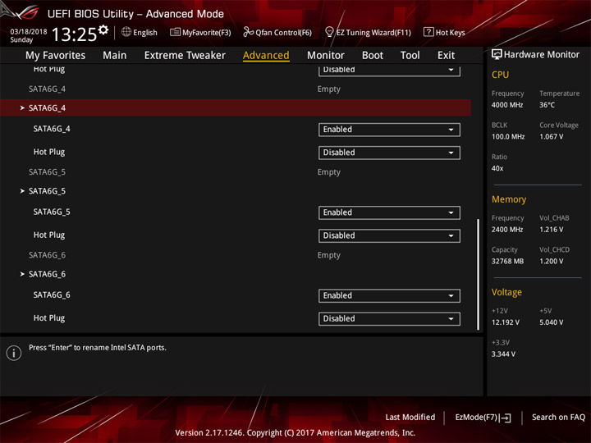Click the Voltage section heading
The height and width of the screenshot is (443, 591).
(506, 292)
